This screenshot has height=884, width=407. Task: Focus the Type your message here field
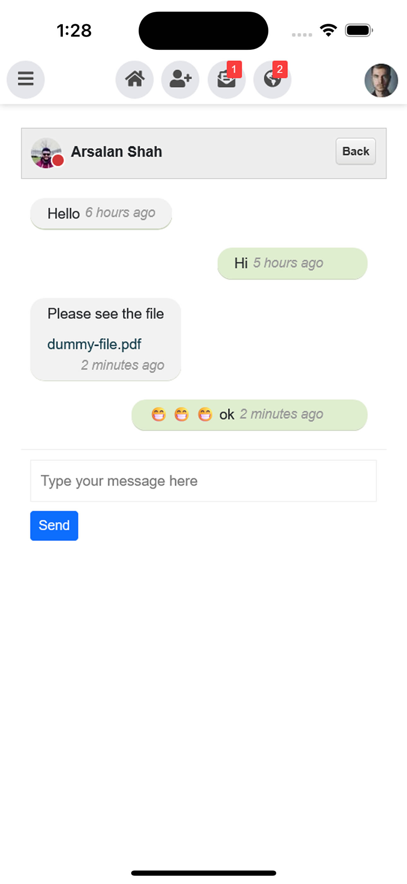point(203,481)
